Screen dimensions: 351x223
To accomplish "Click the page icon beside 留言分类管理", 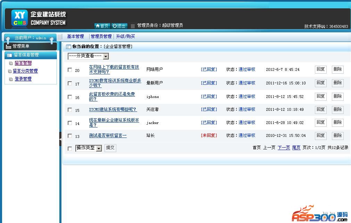I will tap(10, 71).
